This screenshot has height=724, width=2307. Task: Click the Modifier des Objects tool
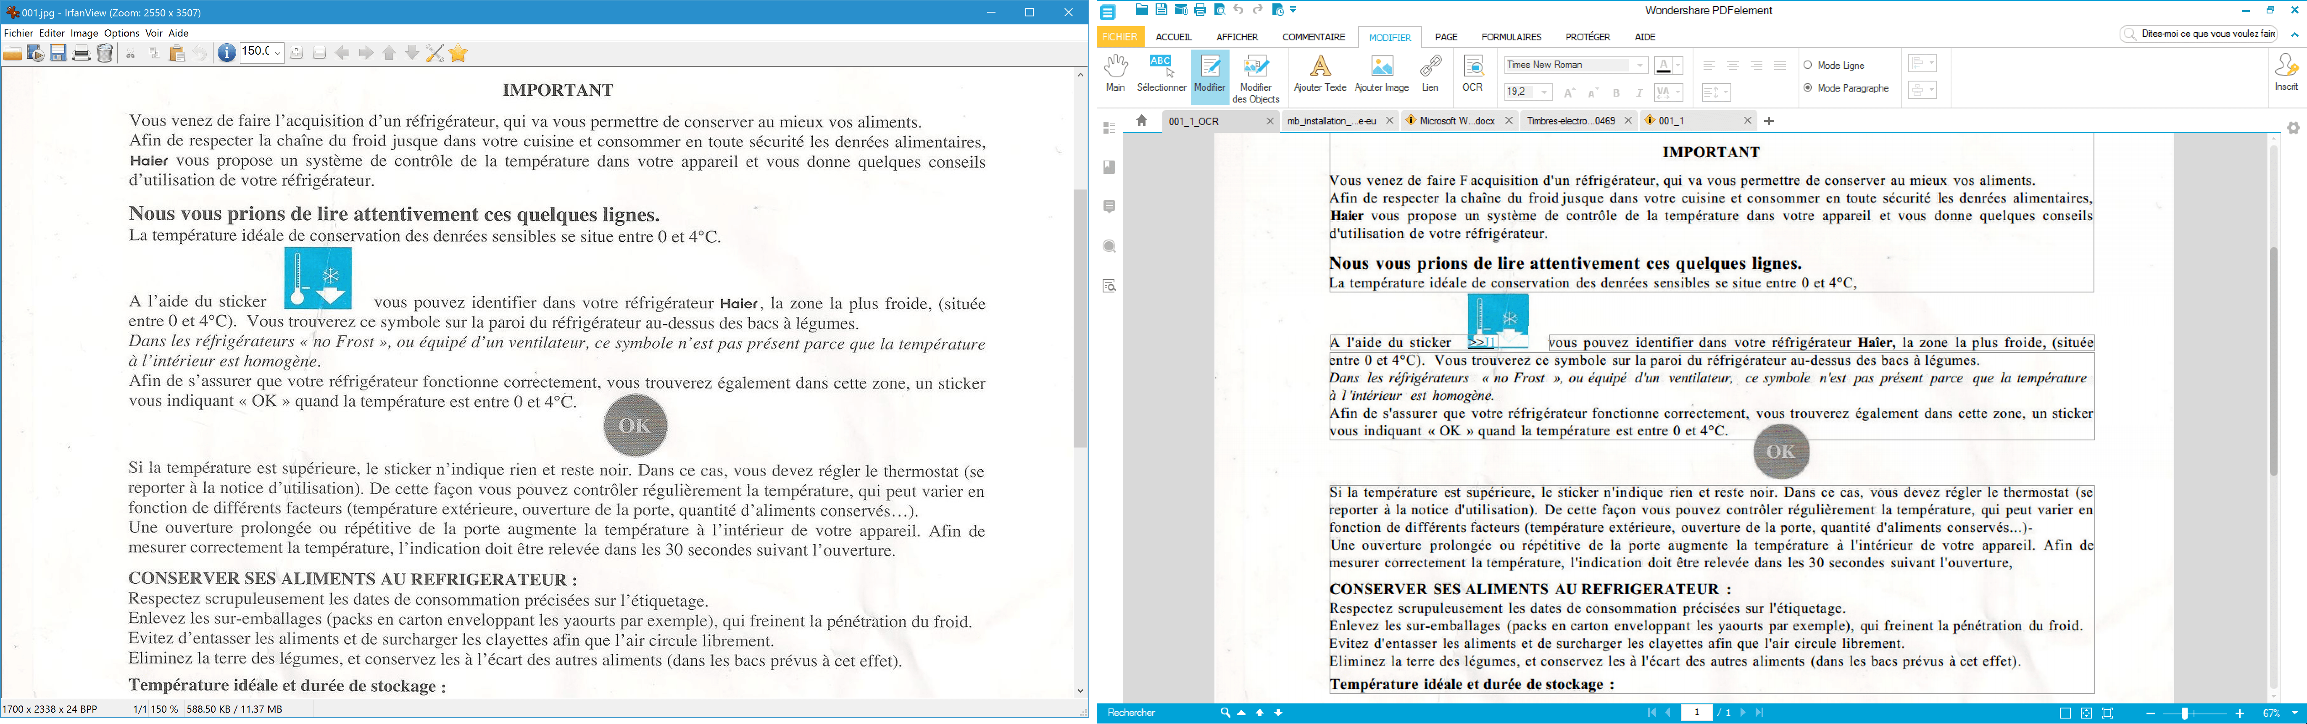tap(1256, 79)
